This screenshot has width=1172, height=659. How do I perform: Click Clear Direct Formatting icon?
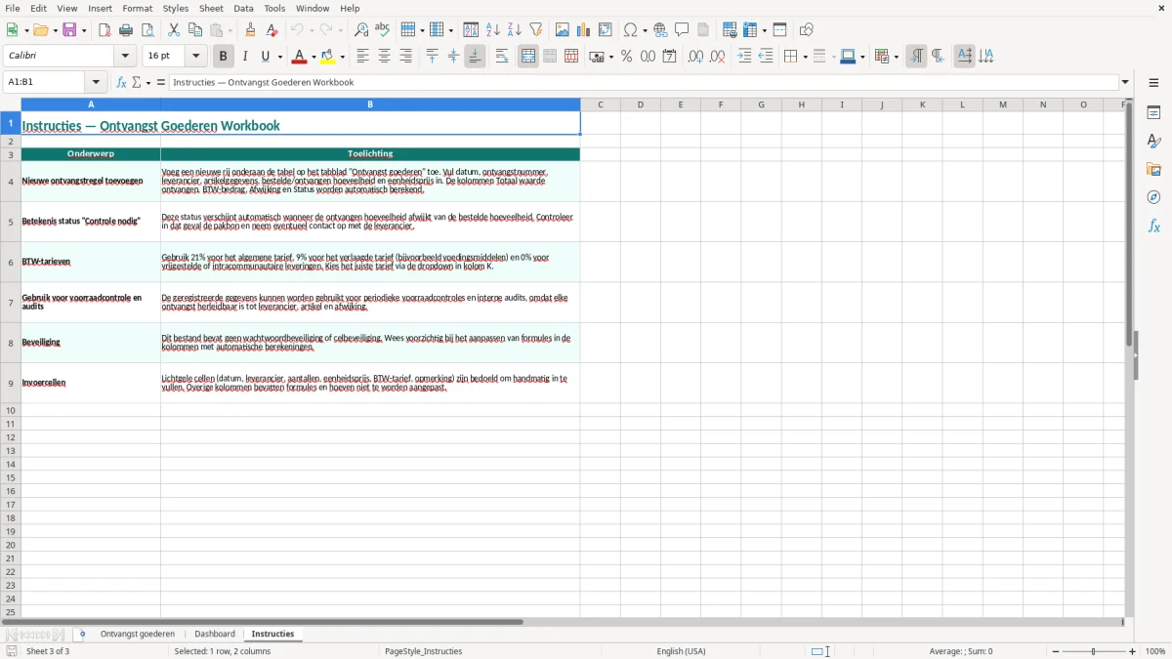tap(272, 30)
